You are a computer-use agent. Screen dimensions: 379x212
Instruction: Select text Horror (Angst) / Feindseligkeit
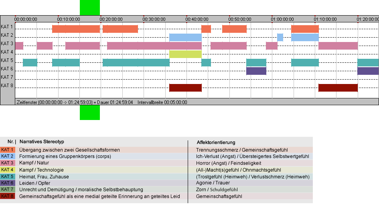click(229, 163)
